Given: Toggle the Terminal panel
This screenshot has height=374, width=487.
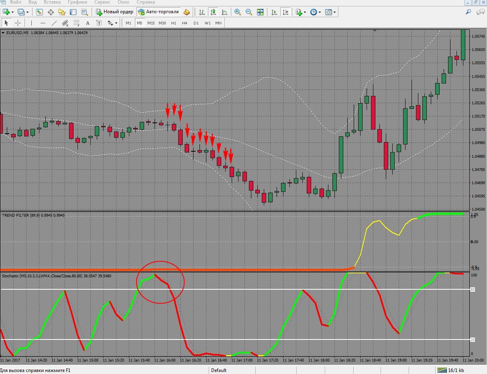Looking at the screenshot, I should [73, 12].
